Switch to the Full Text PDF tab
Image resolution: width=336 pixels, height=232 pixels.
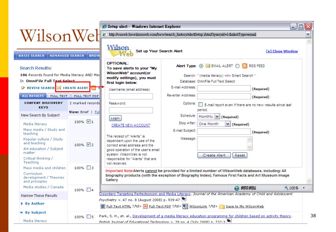[x=86, y=96]
